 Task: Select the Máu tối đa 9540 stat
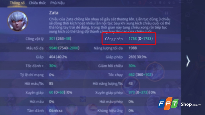click(53, 48)
